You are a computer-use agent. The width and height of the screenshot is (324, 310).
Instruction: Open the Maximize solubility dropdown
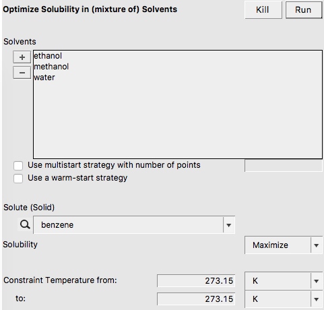[284, 245]
